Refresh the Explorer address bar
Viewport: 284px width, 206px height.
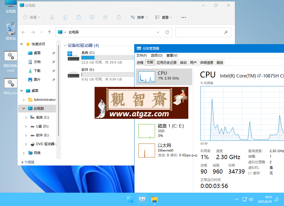(x=167, y=32)
